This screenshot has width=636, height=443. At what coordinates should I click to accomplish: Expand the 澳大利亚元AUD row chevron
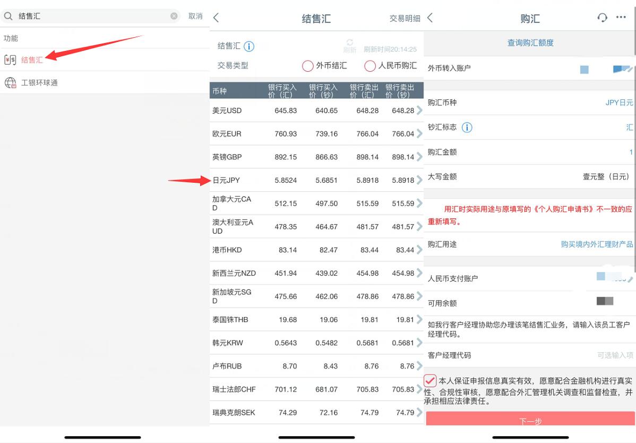pos(419,226)
